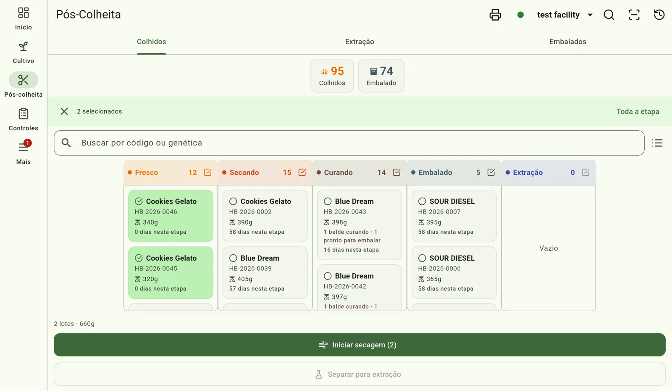Select SOUR DIESEL lot HB-2026-0006
Image resolution: width=672 pixels, height=391 pixels.
(454, 272)
